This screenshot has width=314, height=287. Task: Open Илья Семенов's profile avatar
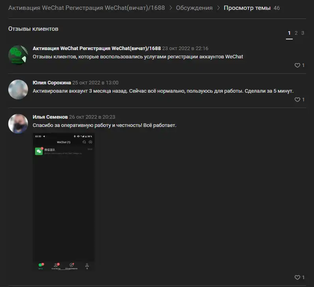tap(18, 124)
